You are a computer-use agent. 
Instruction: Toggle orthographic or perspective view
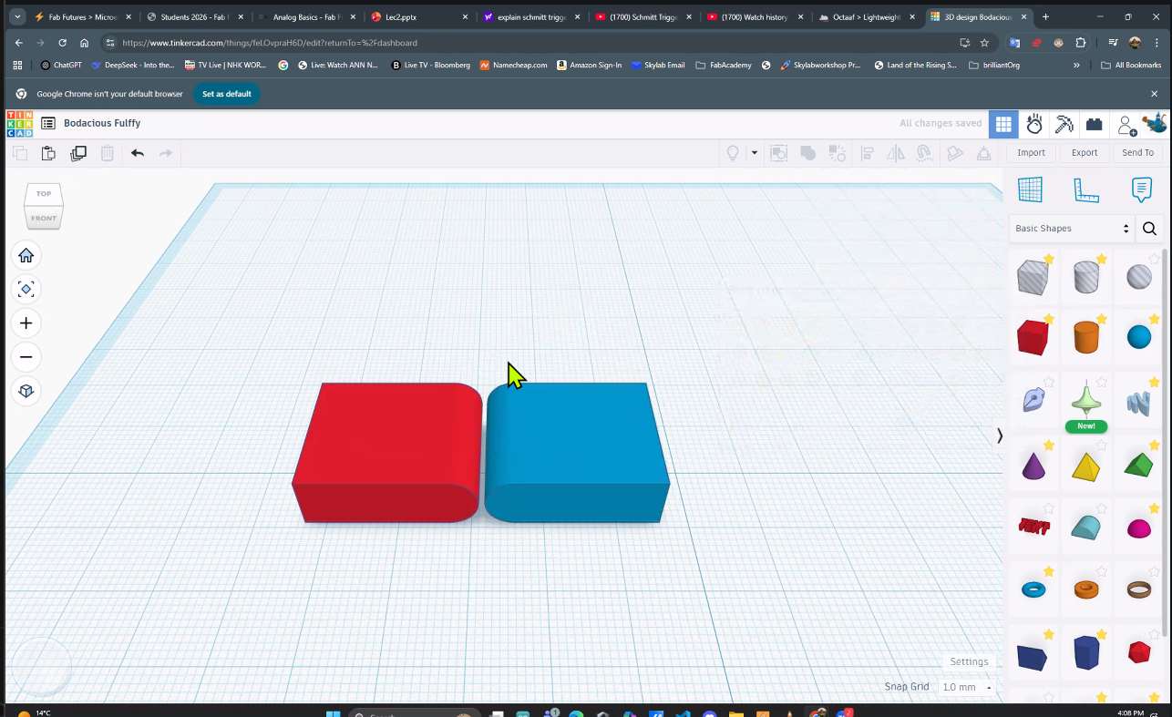26,391
